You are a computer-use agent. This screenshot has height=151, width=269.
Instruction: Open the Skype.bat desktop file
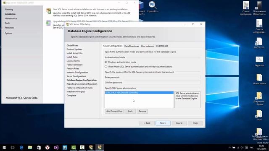(x=259, y=61)
